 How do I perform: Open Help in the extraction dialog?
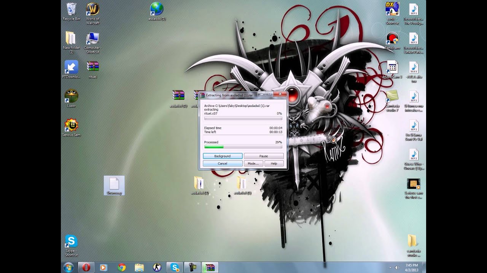point(274,163)
